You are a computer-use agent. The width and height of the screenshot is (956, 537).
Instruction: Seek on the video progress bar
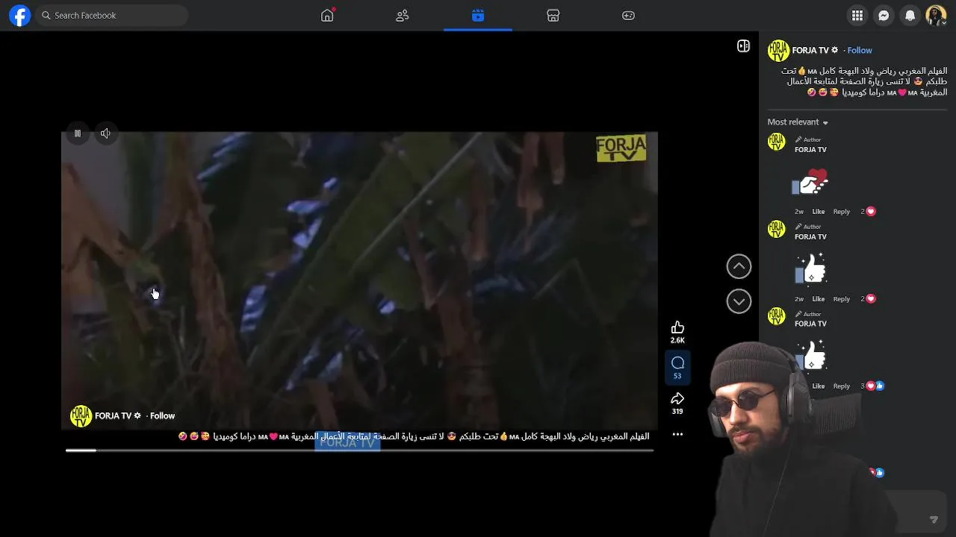click(359, 450)
